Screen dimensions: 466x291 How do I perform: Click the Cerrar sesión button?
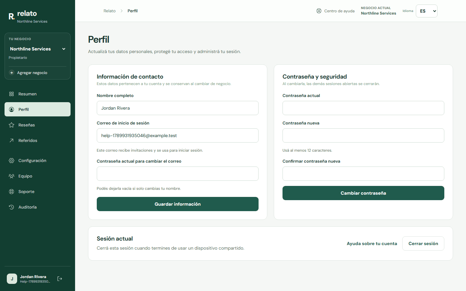tap(423, 243)
